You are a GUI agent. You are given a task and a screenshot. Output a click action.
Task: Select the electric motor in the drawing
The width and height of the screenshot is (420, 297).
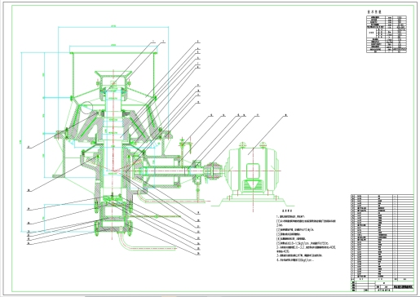click(x=253, y=171)
